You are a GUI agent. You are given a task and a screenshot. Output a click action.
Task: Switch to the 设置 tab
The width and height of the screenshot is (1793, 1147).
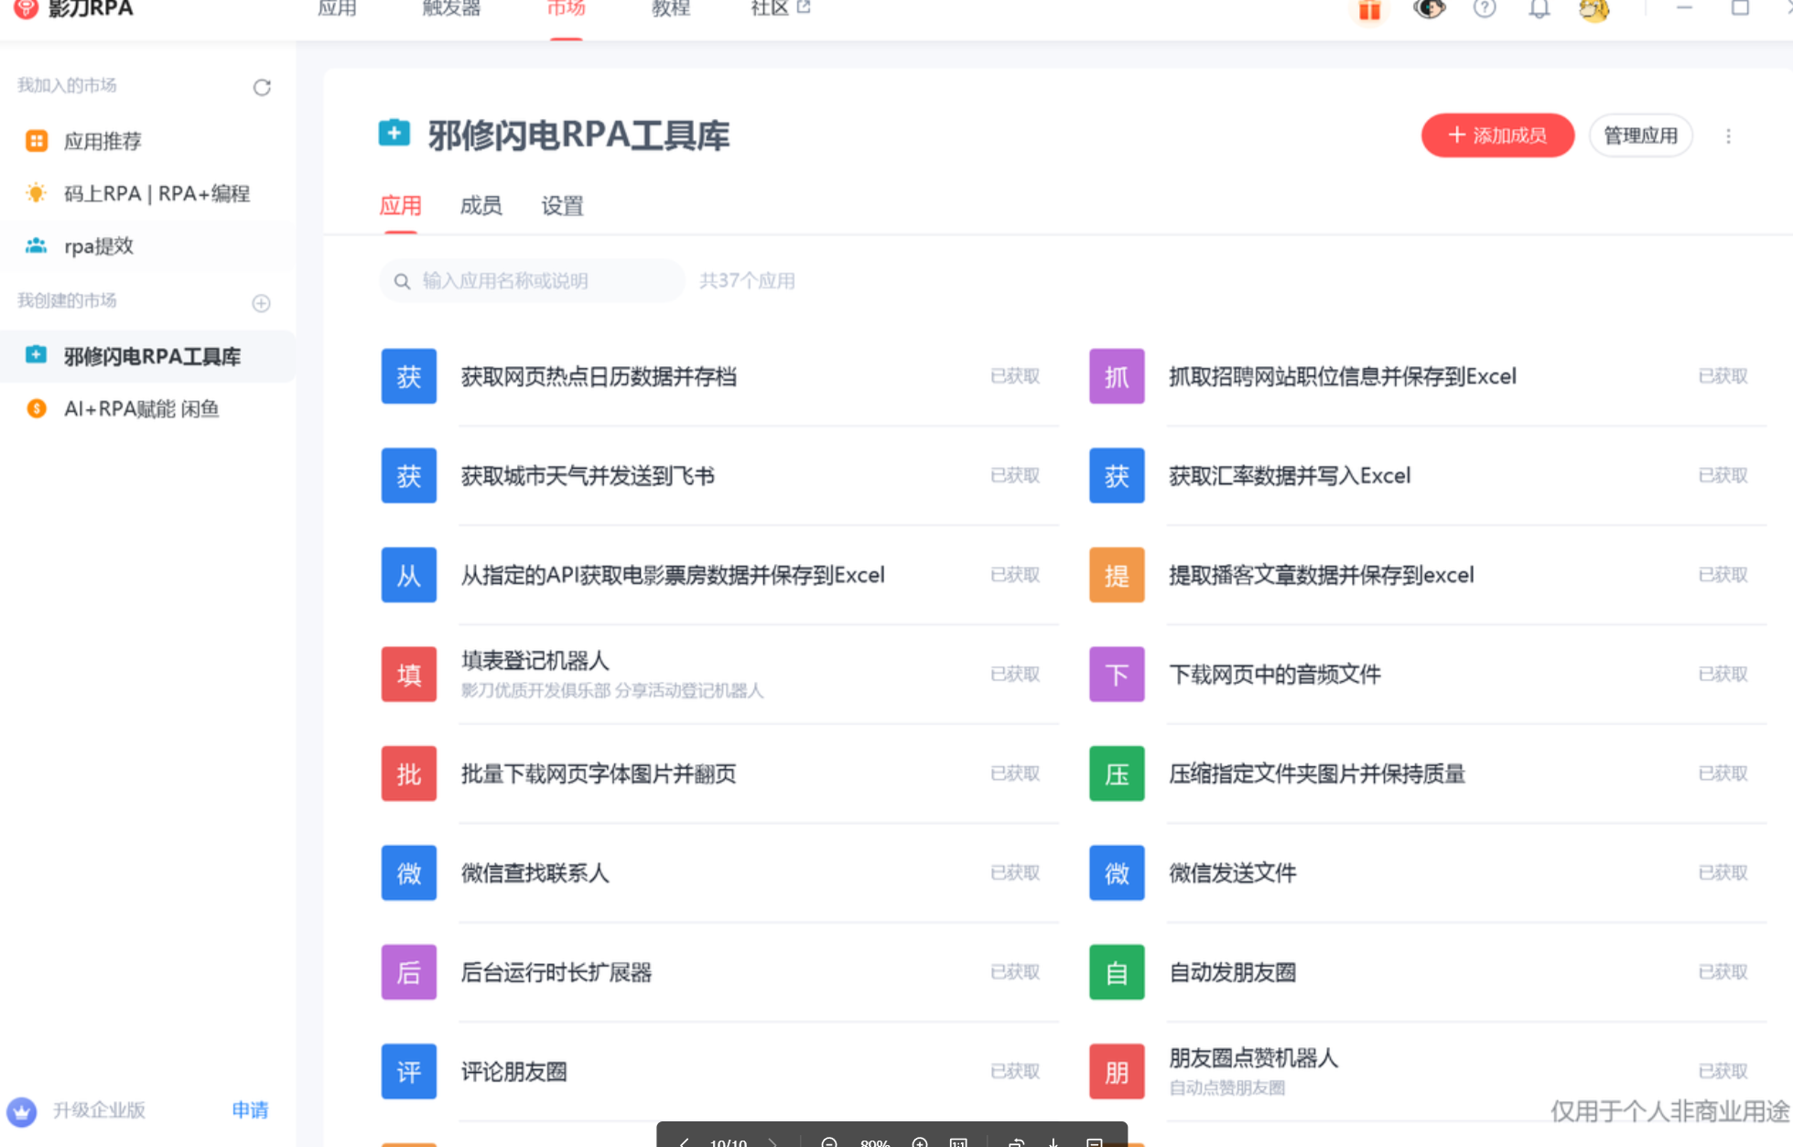coord(562,206)
